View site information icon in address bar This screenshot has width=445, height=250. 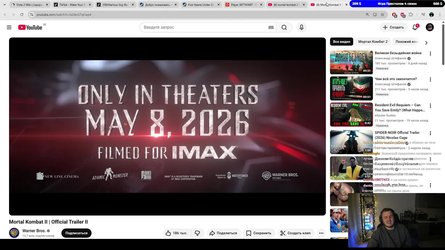point(32,15)
